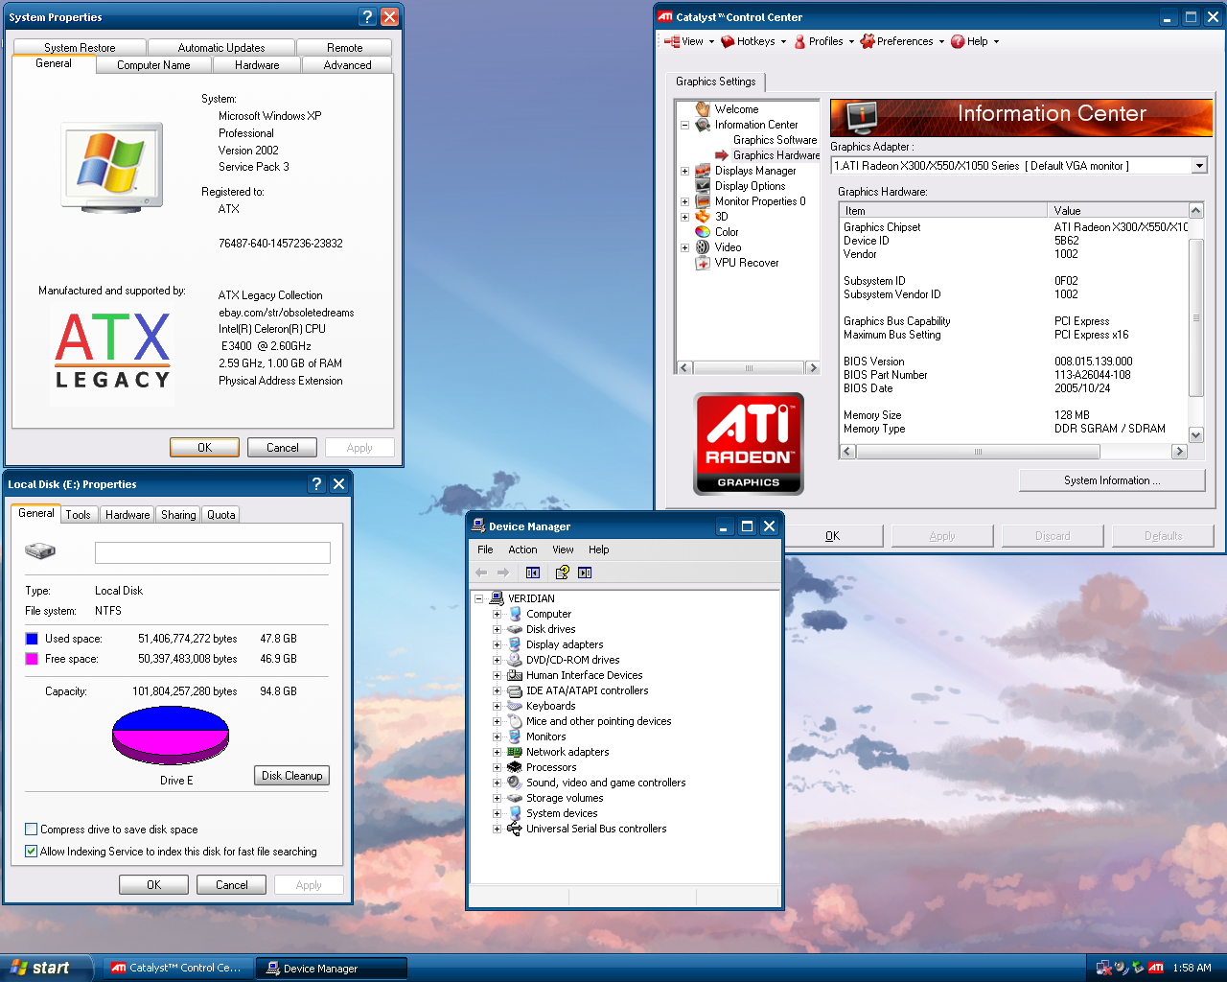Click System Information button in Catalyst
Screen dimensions: 1227x982
pyautogui.click(x=1112, y=480)
